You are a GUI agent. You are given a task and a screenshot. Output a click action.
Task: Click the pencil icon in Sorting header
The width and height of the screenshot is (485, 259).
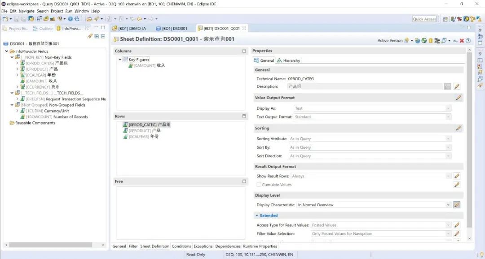[459, 128]
